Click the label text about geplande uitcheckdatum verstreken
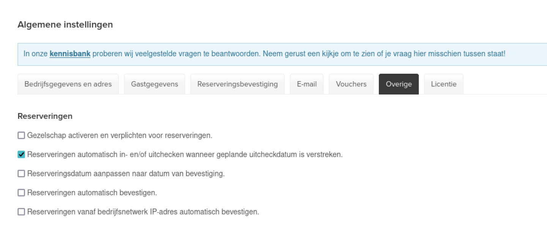The image size is (547, 225). pos(185,155)
